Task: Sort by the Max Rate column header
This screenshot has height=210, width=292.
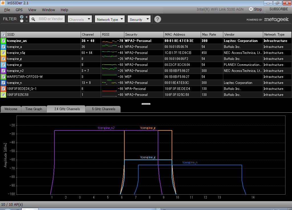Action: (x=212, y=35)
